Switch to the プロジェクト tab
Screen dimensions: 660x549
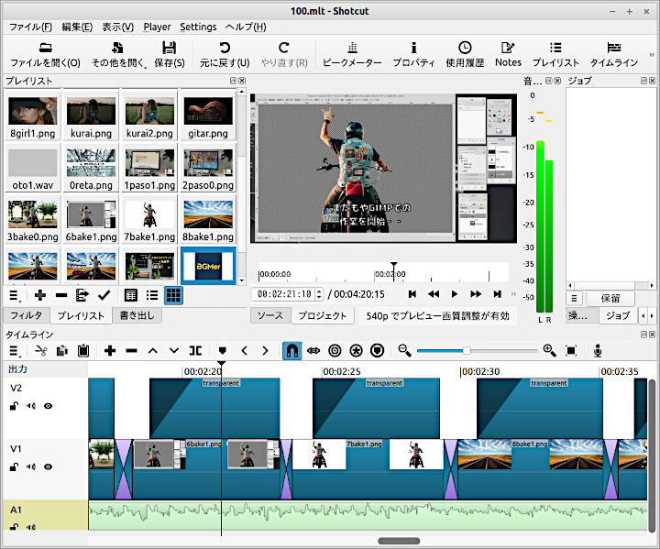tap(324, 315)
